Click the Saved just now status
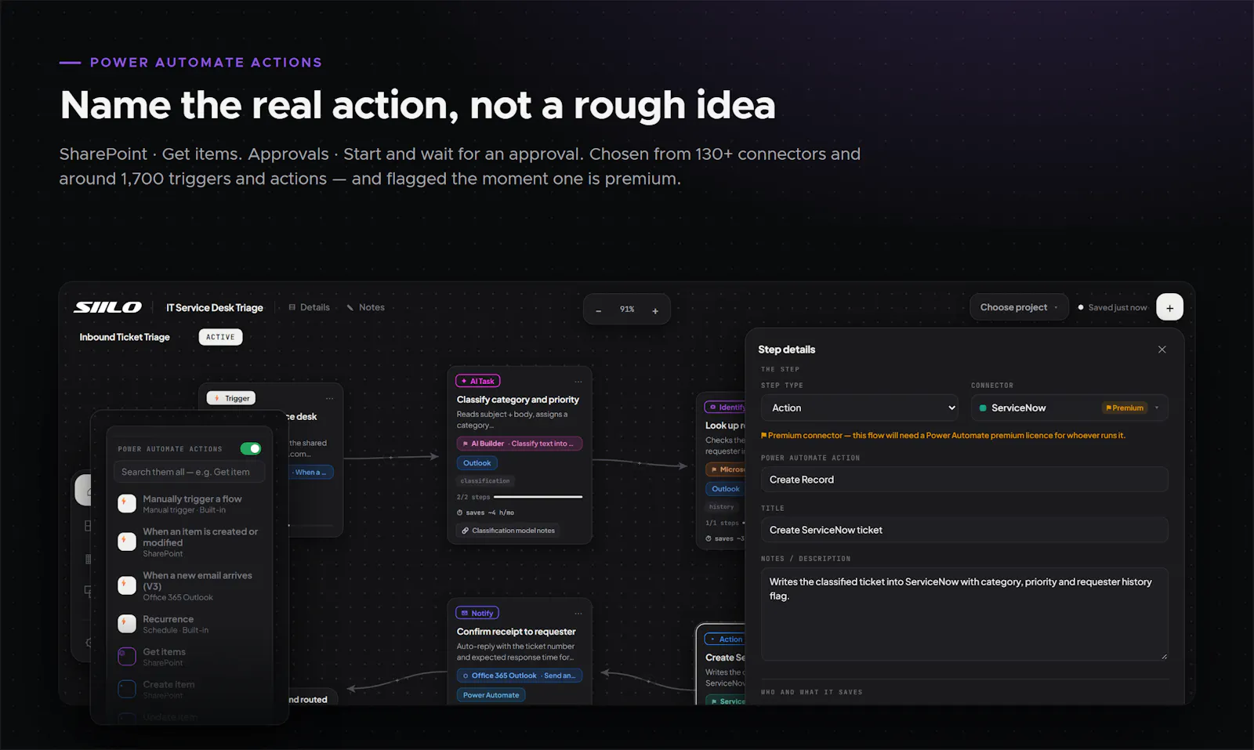This screenshot has height=750, width=1254. click(x=1112, y=307)
